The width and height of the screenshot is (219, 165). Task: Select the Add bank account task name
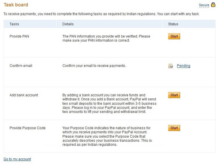click(24, 95)
